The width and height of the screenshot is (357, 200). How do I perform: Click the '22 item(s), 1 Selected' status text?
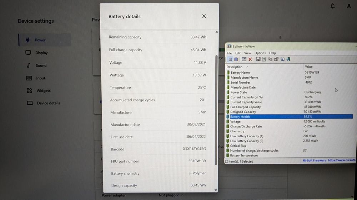tap(239, 162)
